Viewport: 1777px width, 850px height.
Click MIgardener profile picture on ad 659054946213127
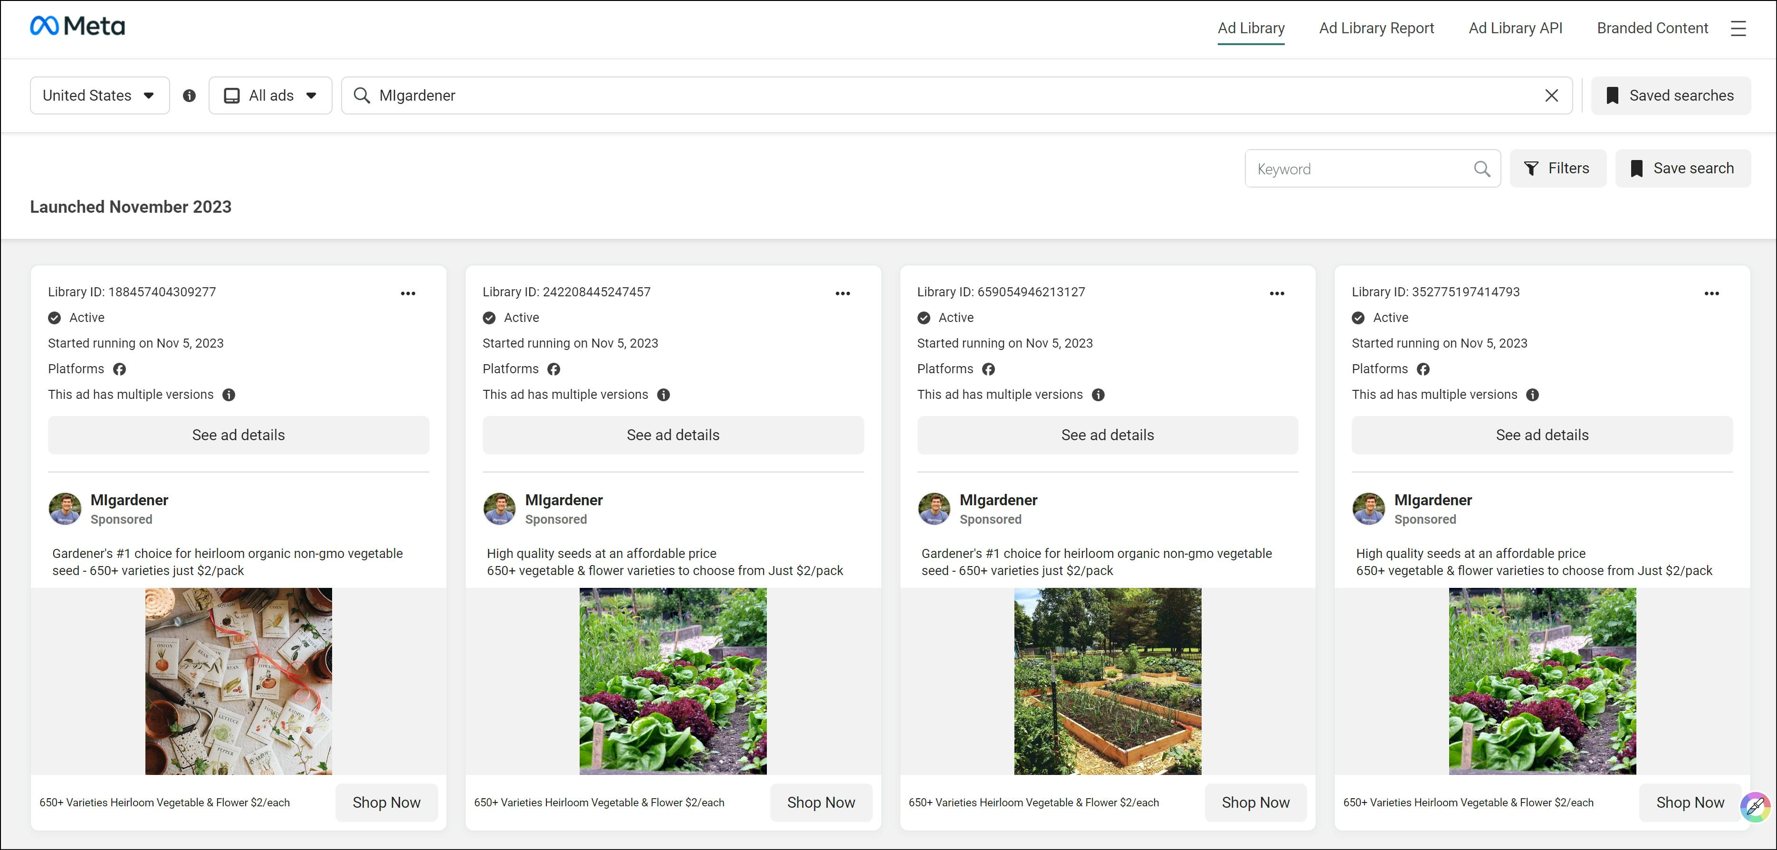coord(934,509)
